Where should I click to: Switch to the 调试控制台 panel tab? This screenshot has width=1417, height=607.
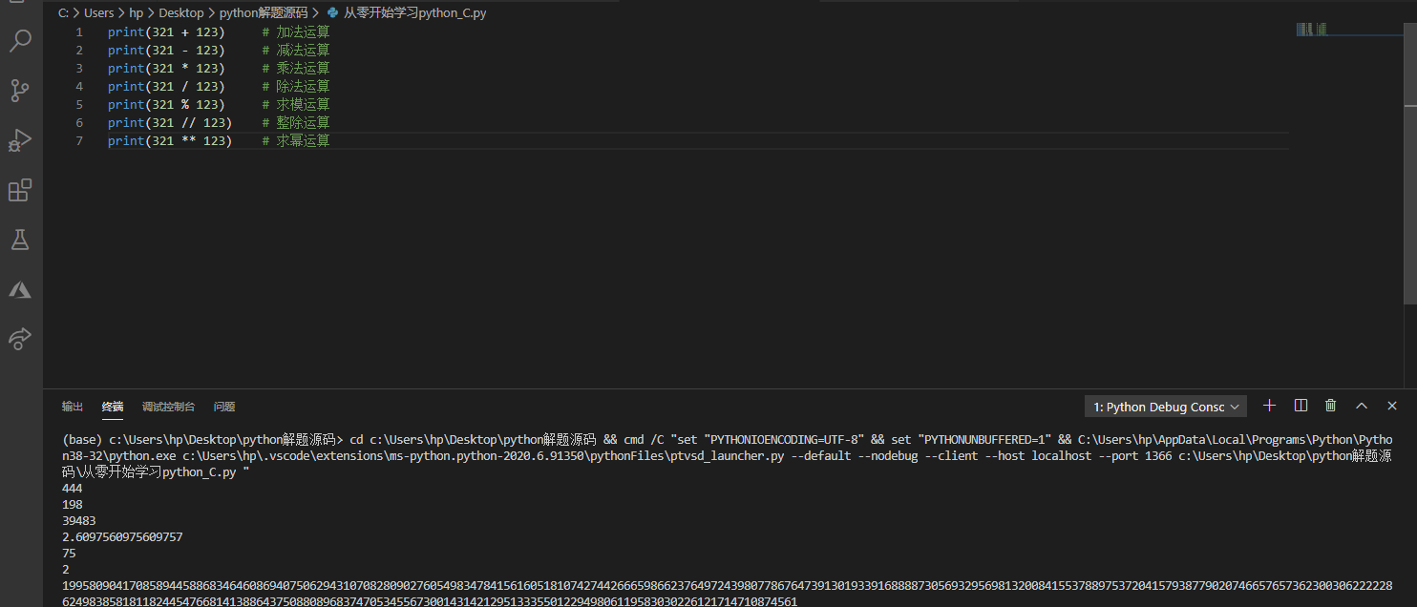pyautogui.click(x=168, y=407)
